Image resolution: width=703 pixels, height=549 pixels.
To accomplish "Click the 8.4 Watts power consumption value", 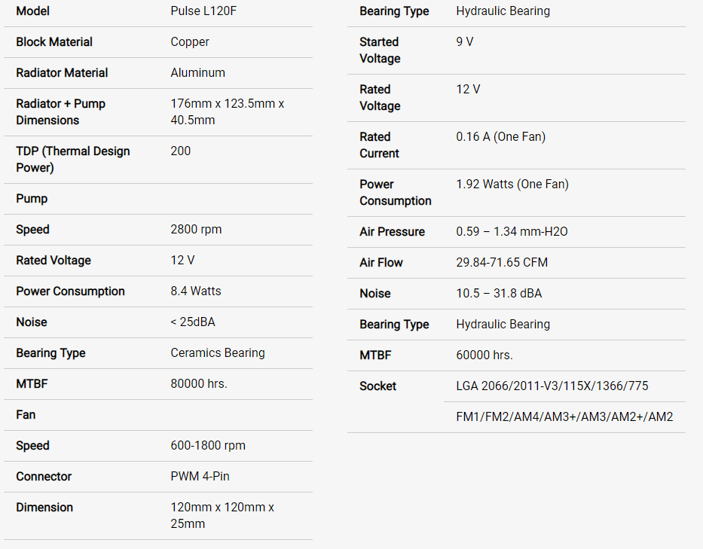I will (195, 291).
